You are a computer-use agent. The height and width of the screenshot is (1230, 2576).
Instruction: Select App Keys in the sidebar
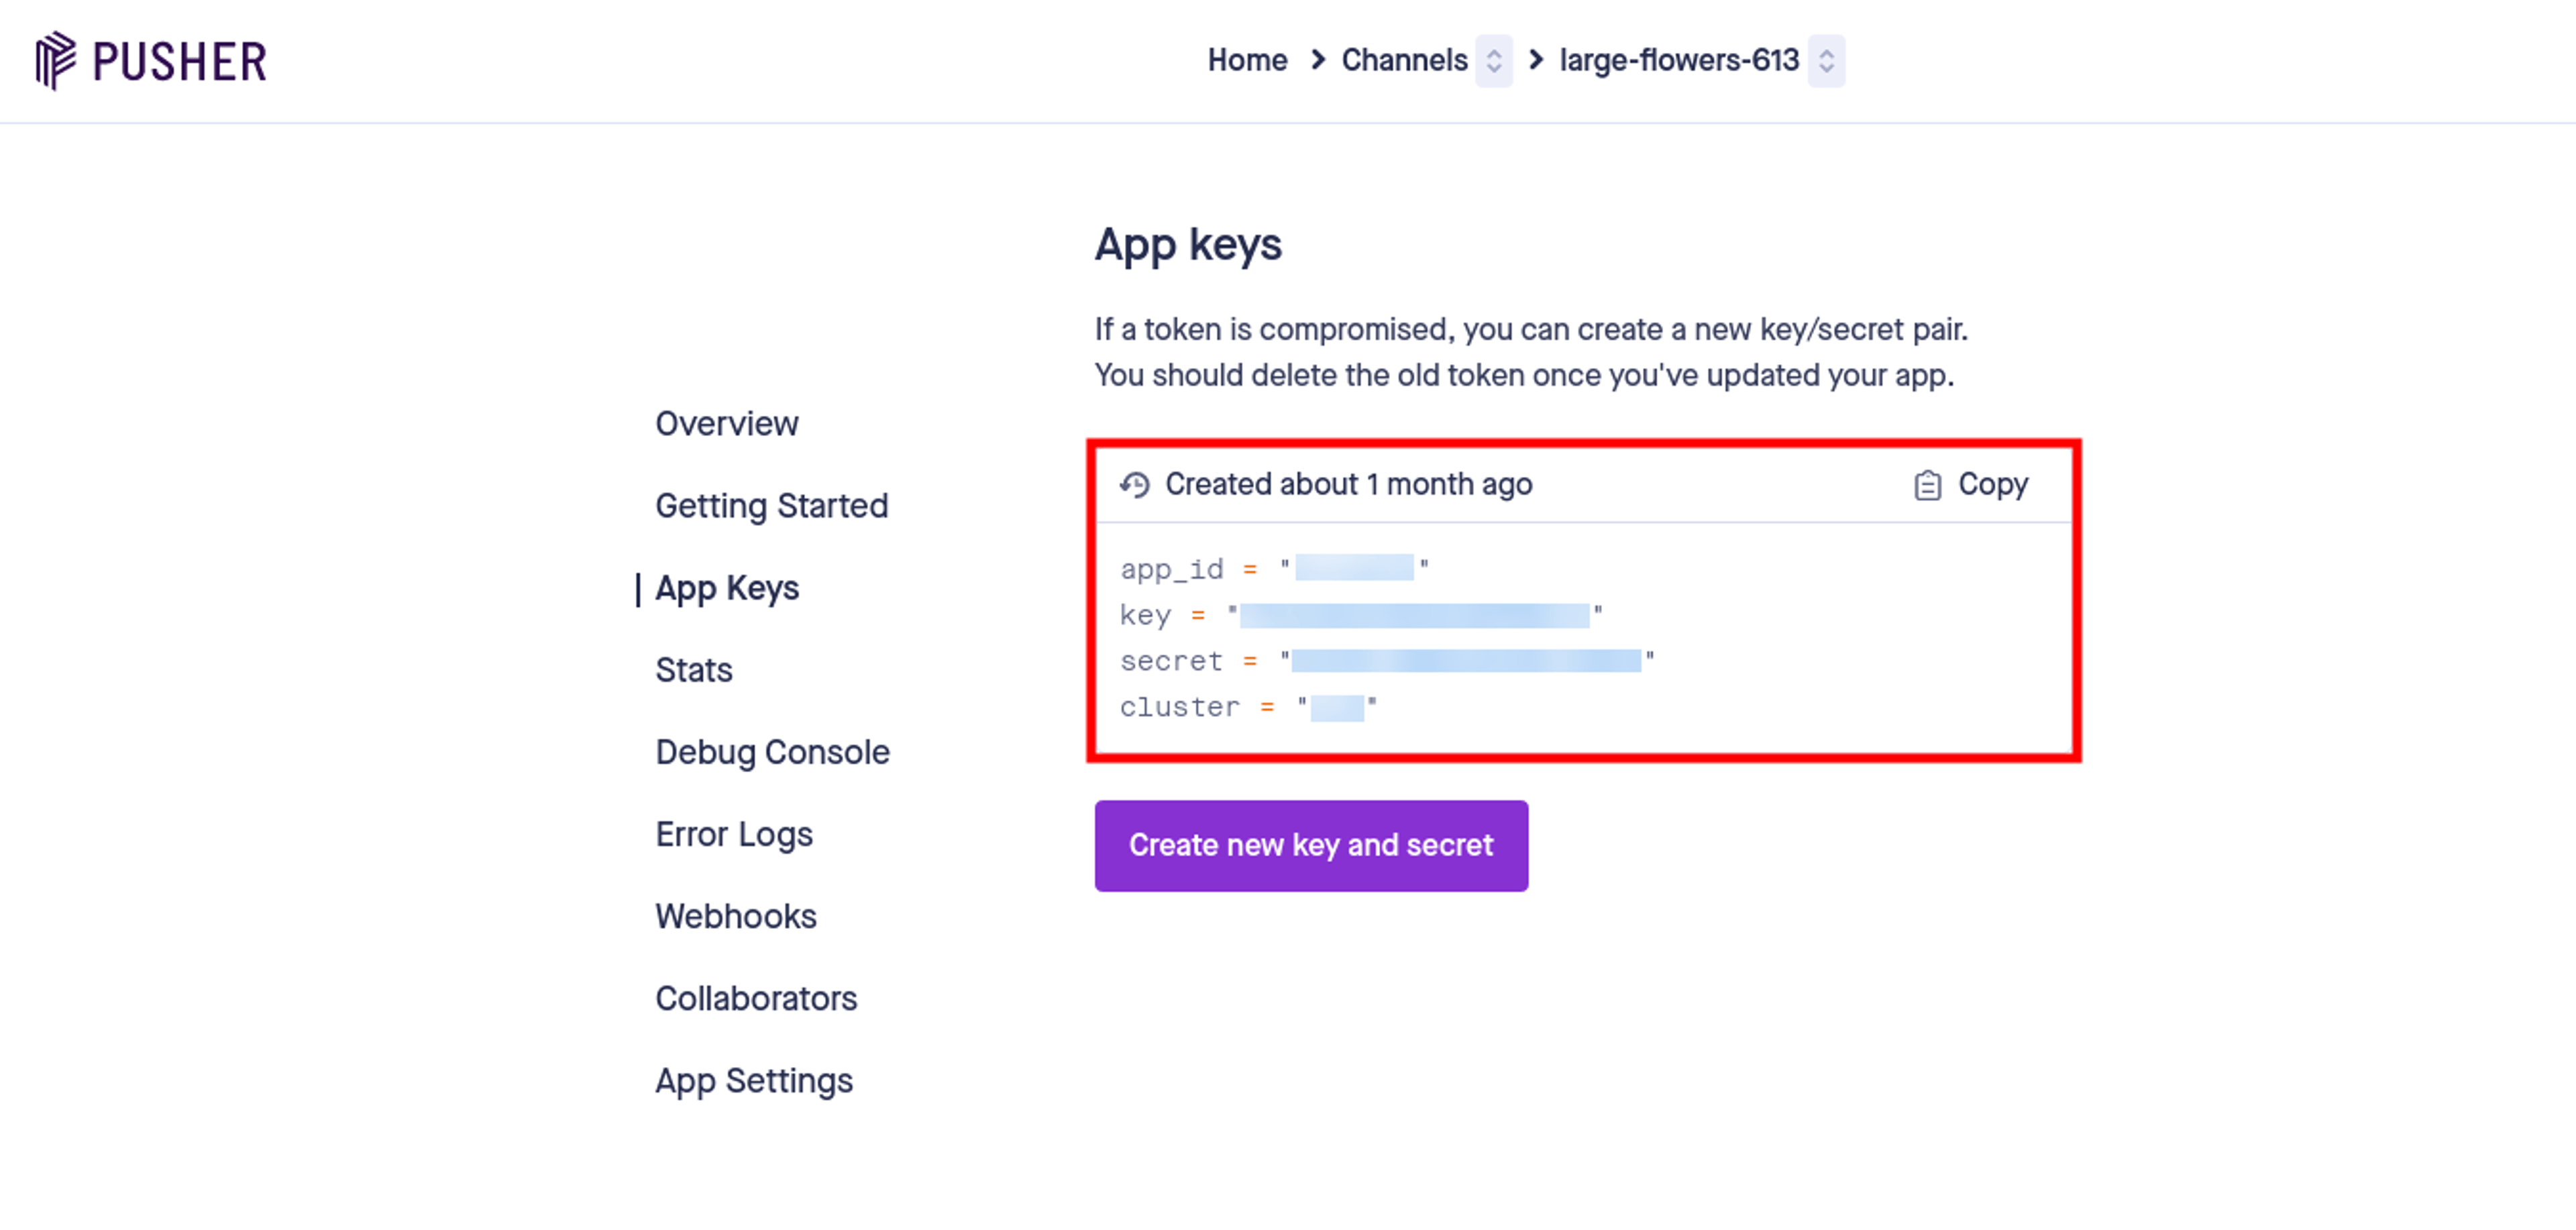[x=727, y=588]
